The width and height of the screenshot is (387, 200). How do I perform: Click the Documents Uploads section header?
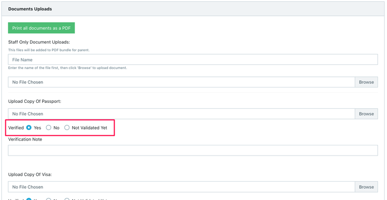tap(30, 9)
